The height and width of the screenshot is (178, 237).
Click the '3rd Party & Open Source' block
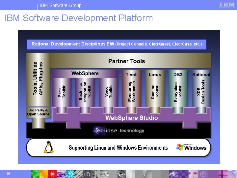coord(38,112)
